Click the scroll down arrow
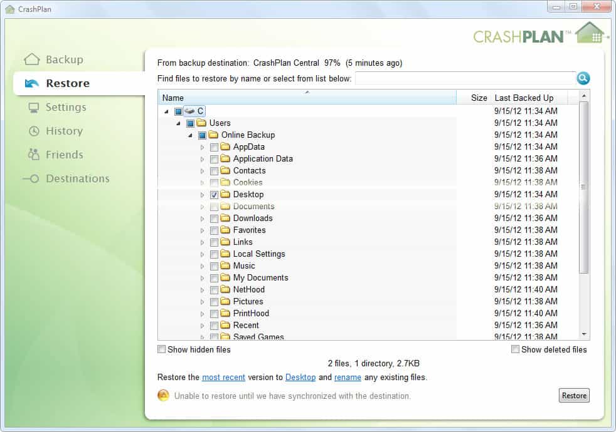Viewport: 616px width, 432px height. 584,334
